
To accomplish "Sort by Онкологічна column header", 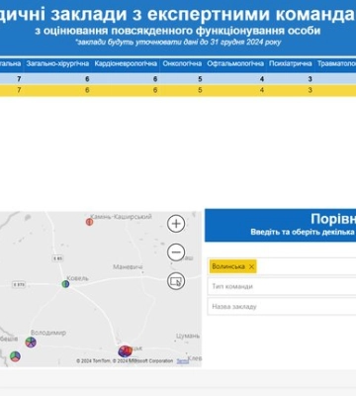I will [182, 63].
